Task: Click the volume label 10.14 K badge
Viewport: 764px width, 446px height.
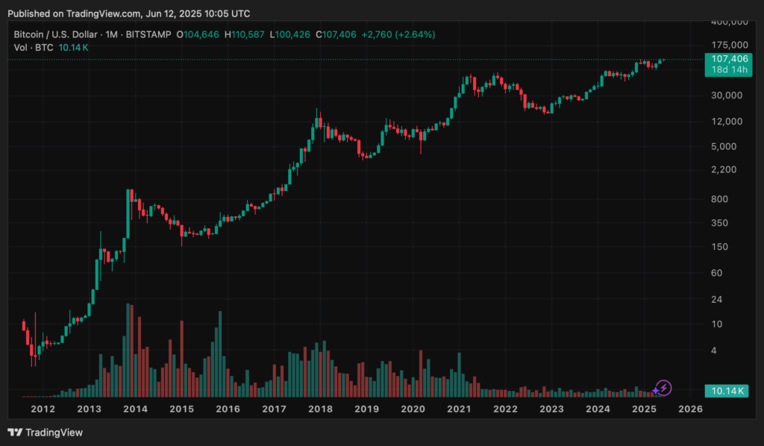Action: click(x=727, y=391)
